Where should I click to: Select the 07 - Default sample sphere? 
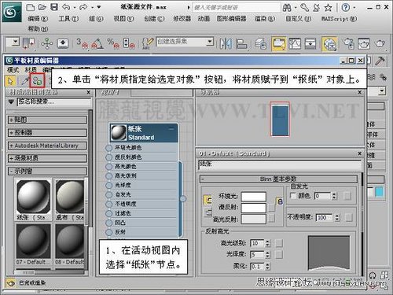pos(33,241)
